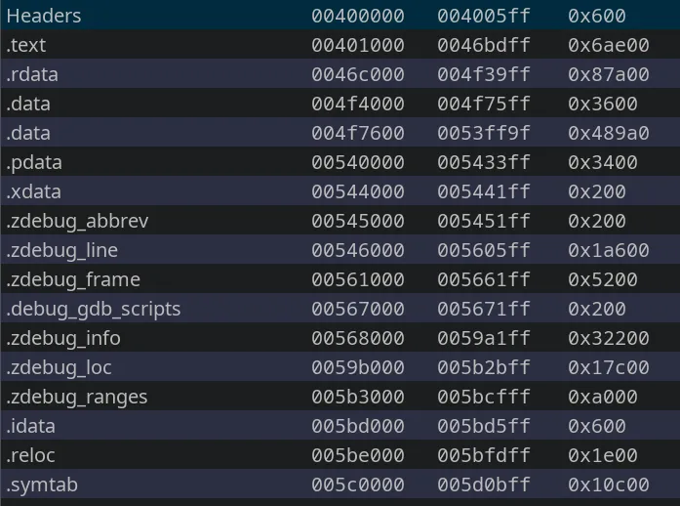Image resolution: width=680 pixels, height=506 pixels.
Task: Click the size value 0xa000
Action: coord(603,397)
